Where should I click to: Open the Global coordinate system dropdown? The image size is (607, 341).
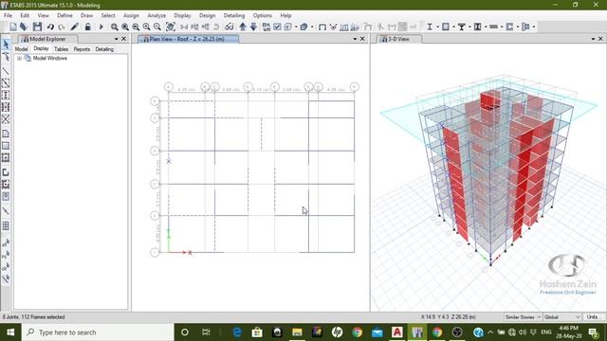562,317
